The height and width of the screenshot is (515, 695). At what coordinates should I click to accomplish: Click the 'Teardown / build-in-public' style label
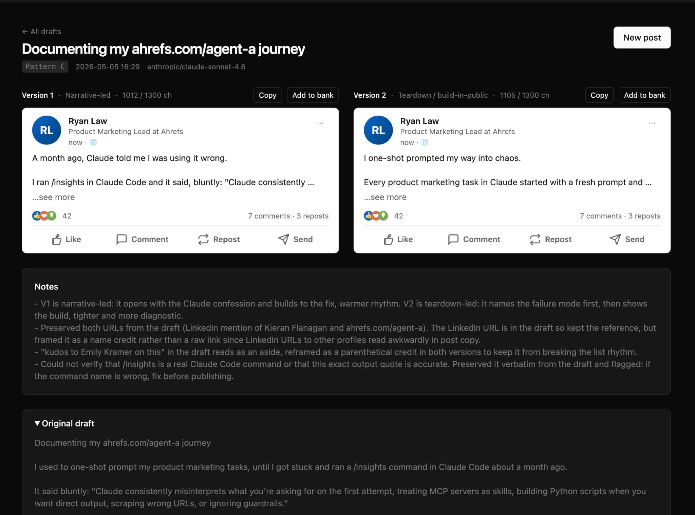point(443,95)
